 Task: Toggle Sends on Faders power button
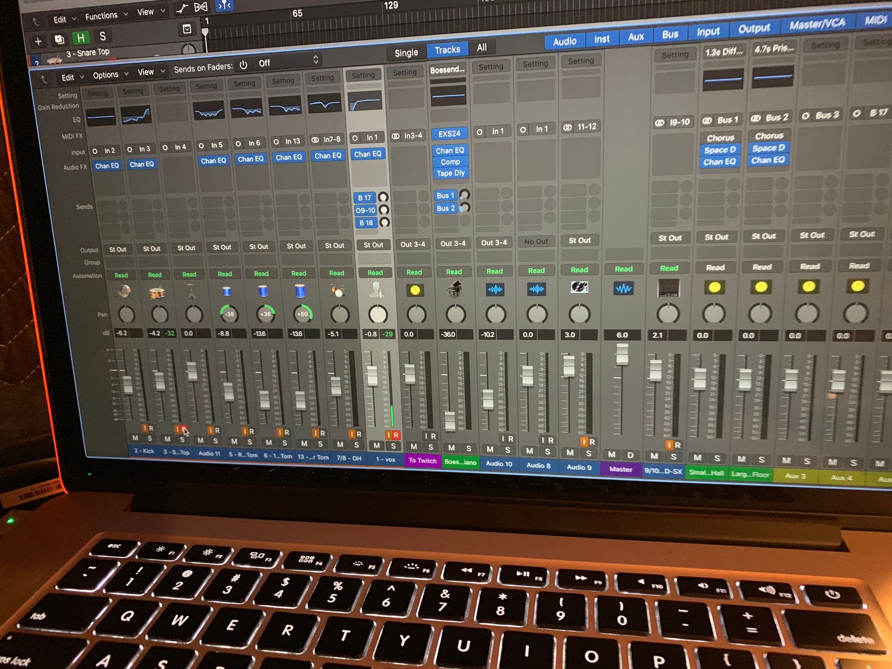tap(244, 65)
